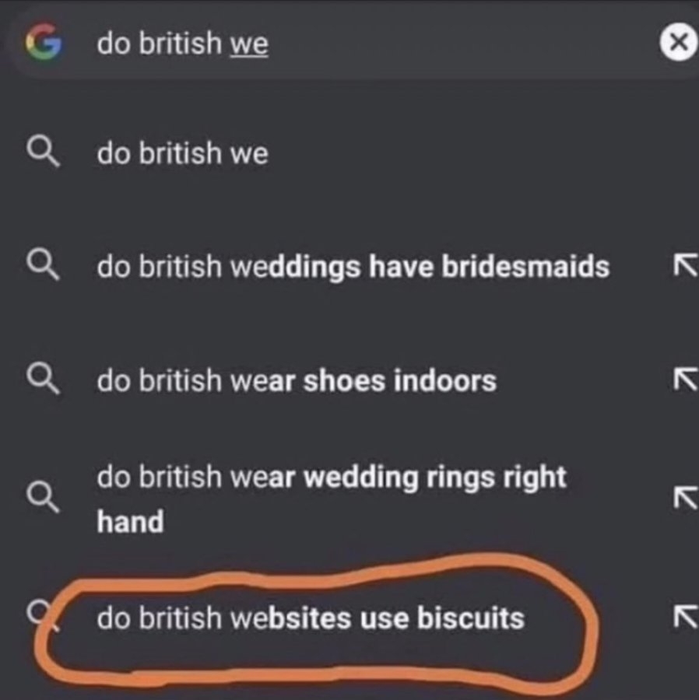
Task: Click magnifier icon beside 'wear shoes indoors'
Action: click(42, 380)
